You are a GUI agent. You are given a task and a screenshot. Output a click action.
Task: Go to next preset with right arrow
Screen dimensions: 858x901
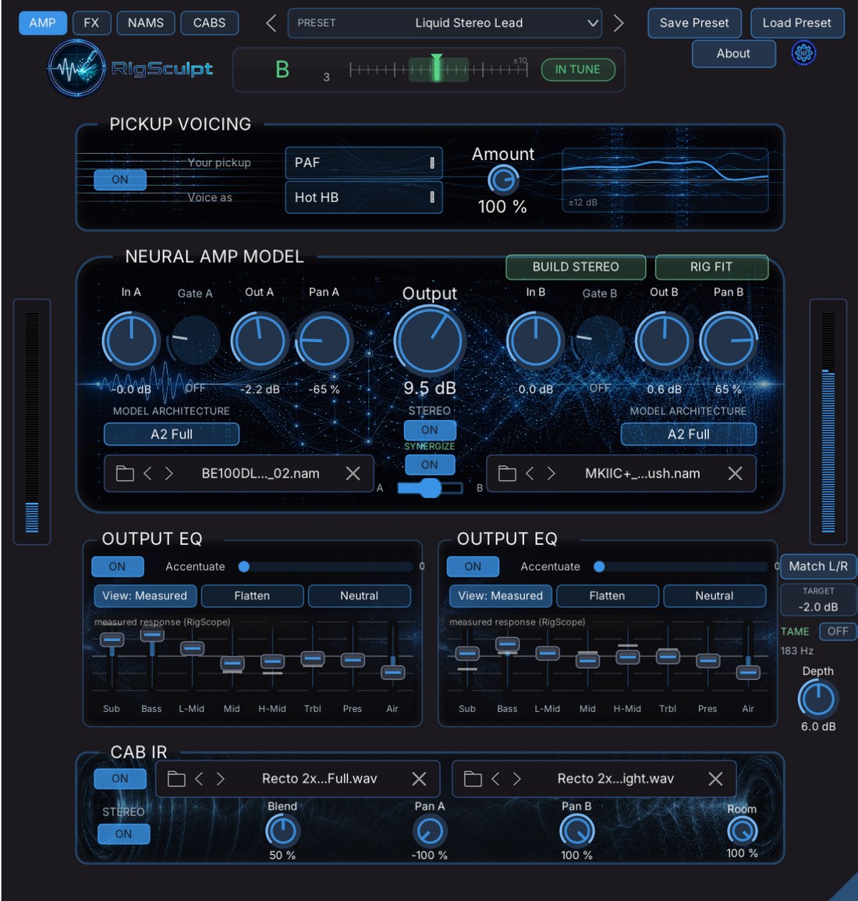pyautogui.click(x=618, y=23)
